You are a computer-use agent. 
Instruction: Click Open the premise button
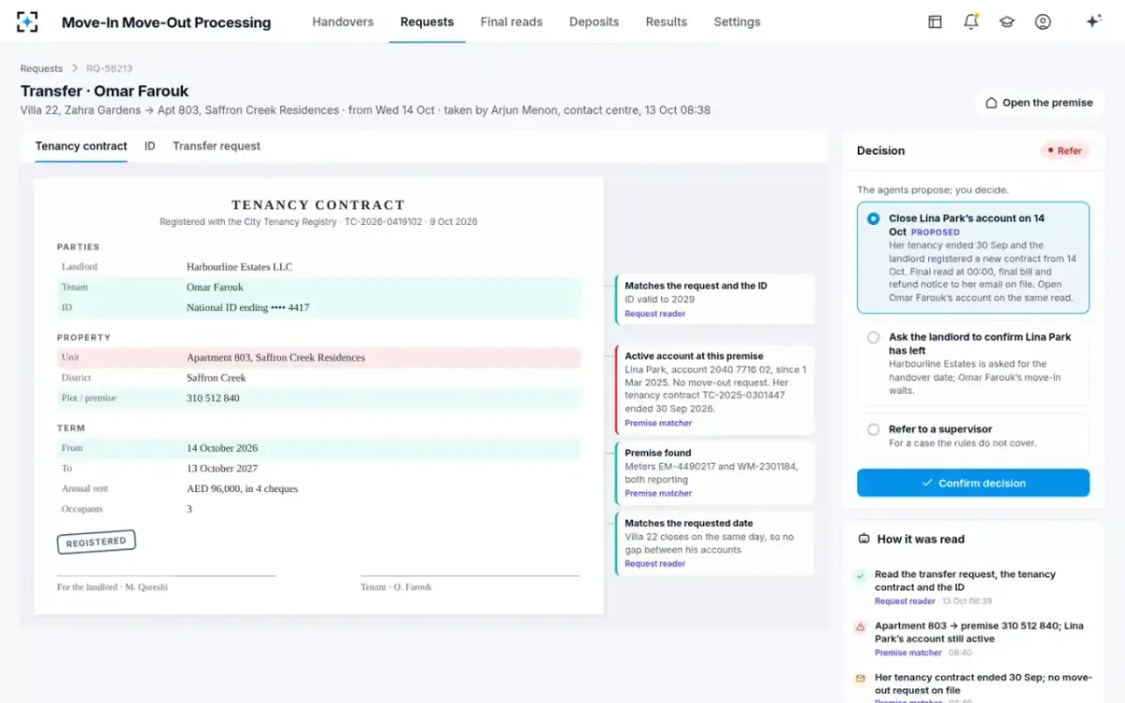point(1039,103)
